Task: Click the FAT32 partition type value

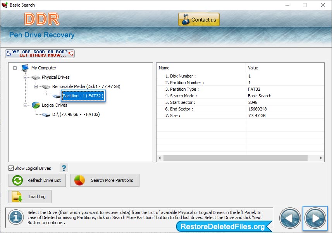Action: click(254, 89)
